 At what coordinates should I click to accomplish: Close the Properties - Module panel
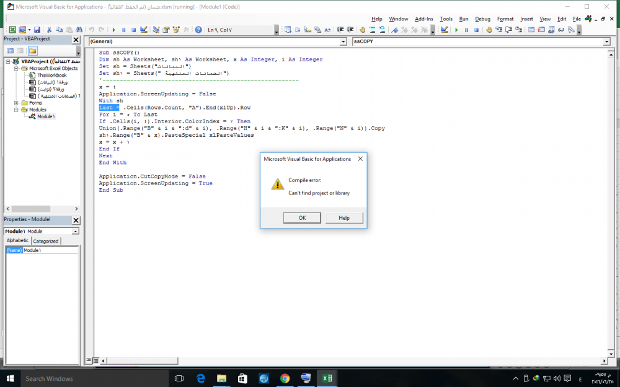pyautogui.click(x=76, y=220)
